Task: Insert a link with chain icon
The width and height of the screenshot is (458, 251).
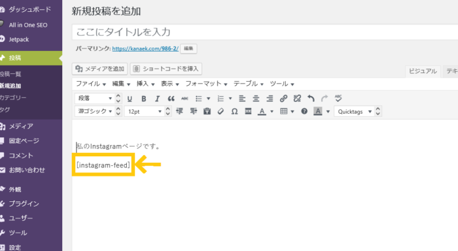Action: (283, 98)
